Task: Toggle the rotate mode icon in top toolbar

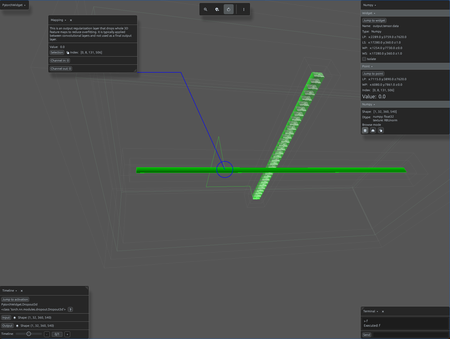Action: tap(229, 9)
